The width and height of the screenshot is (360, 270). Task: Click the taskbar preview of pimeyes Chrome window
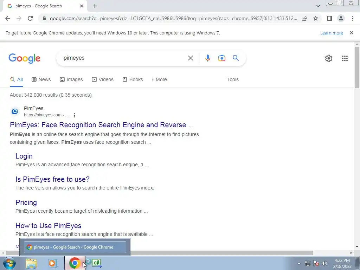(75, 247)
